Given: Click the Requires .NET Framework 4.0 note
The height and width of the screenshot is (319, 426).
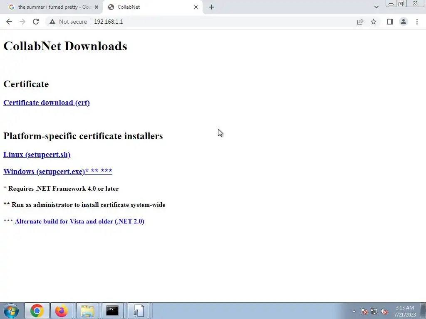Looking at the screenshot, I should click(x=61, y=189).
